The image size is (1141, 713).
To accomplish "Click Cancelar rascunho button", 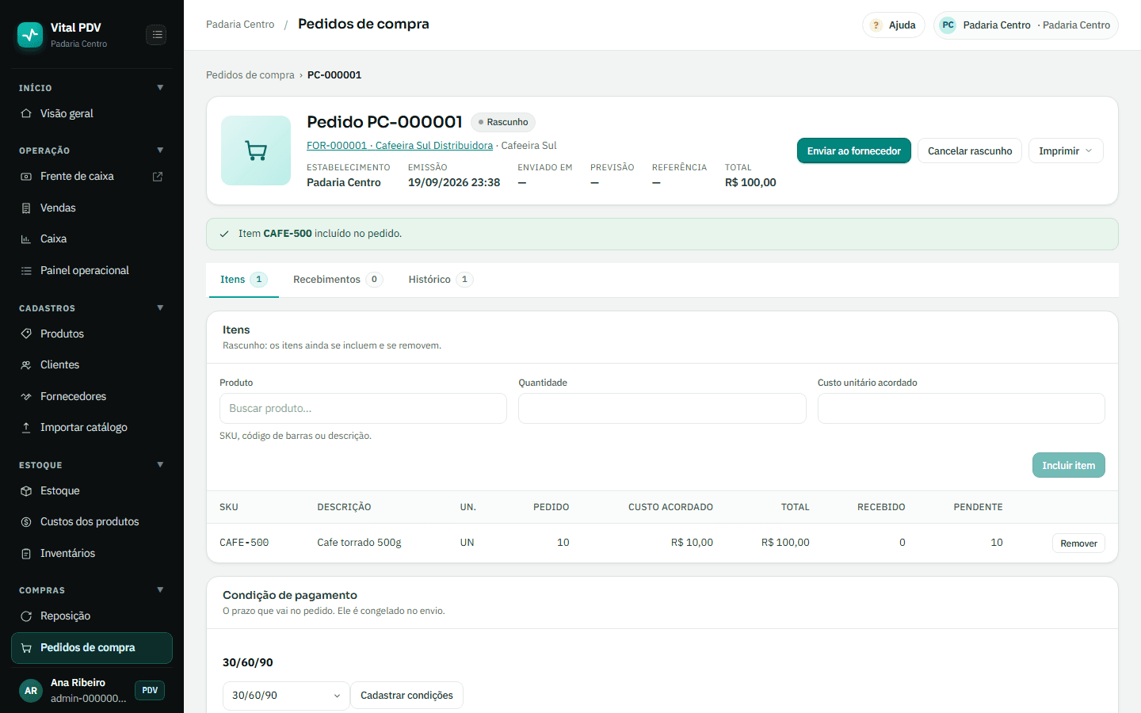I will click(970, 151).
